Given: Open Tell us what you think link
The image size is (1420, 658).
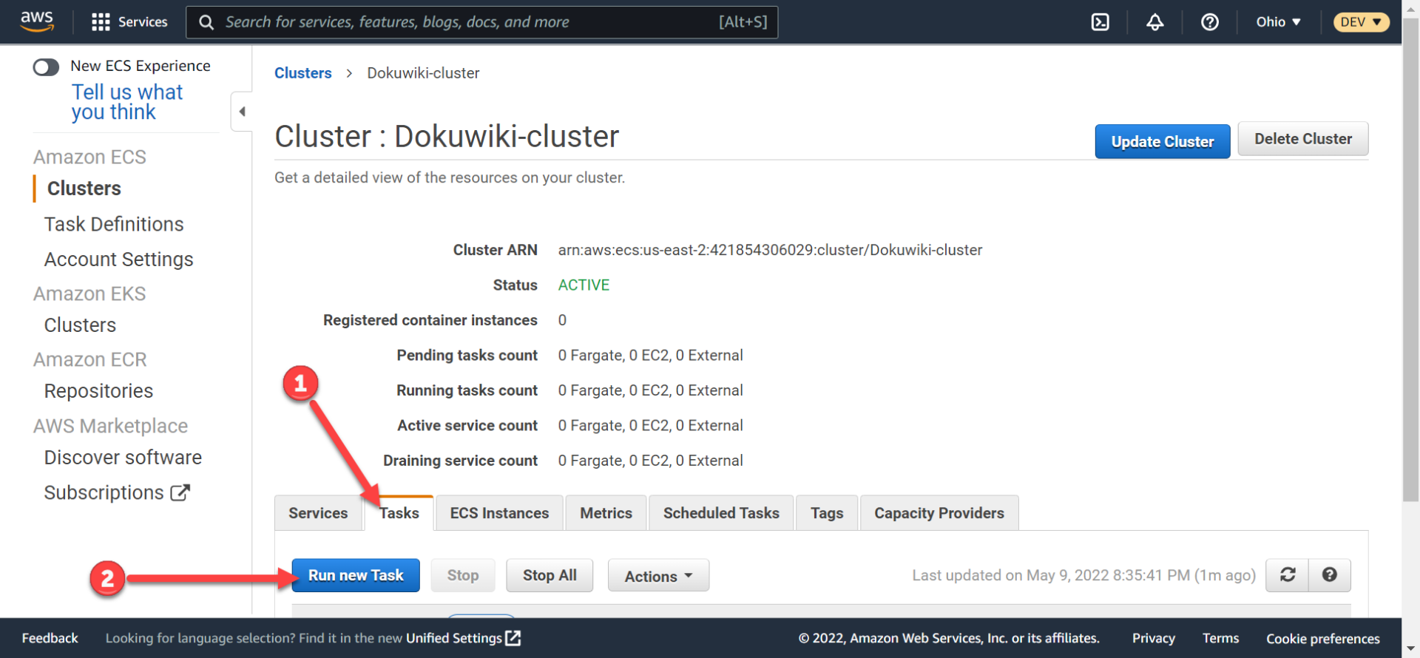Looking at the screenshot, I should tap(127, 102).
